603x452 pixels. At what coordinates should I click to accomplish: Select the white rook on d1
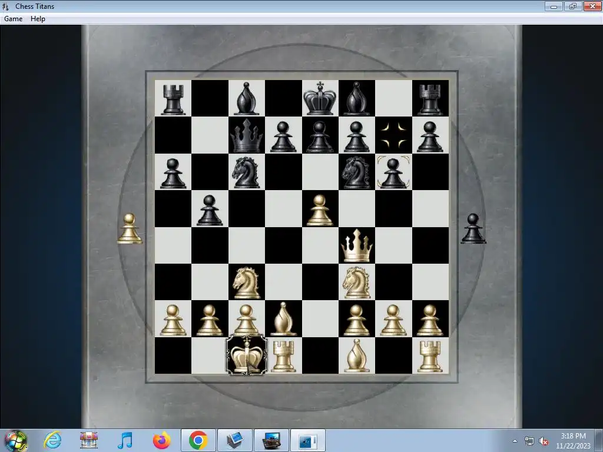(283, 355)
